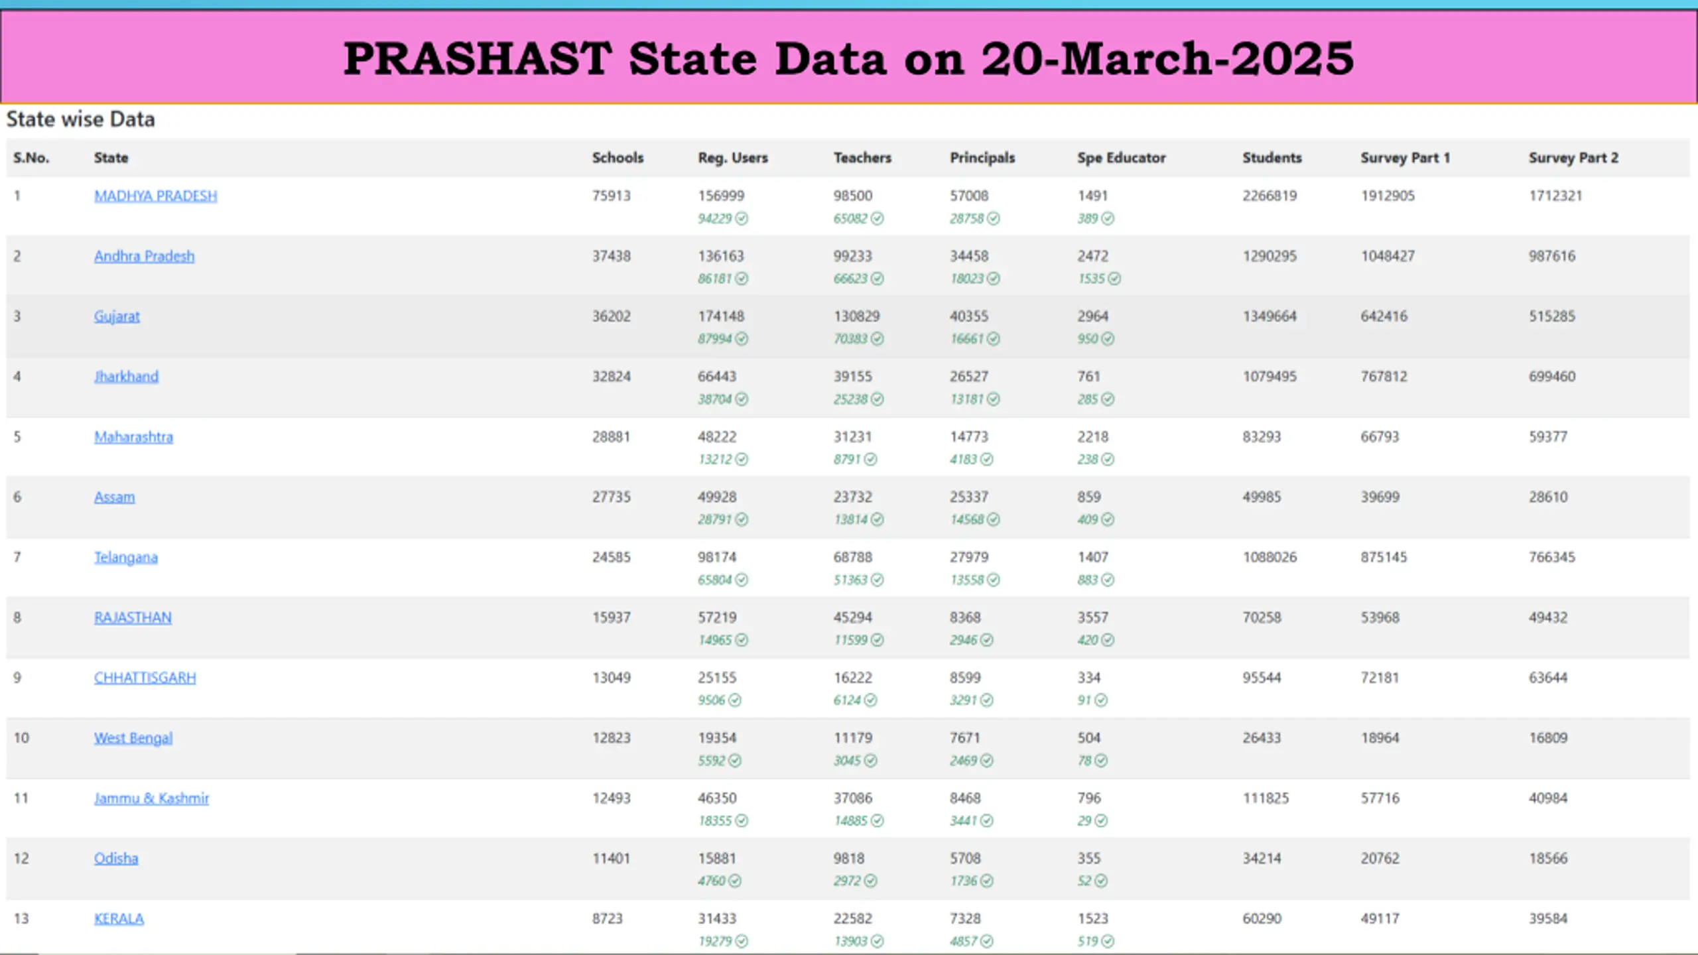This screenshot has height=955, width=1698.
Task: Click verified check icon beside 19279
Action: (742, 941)
